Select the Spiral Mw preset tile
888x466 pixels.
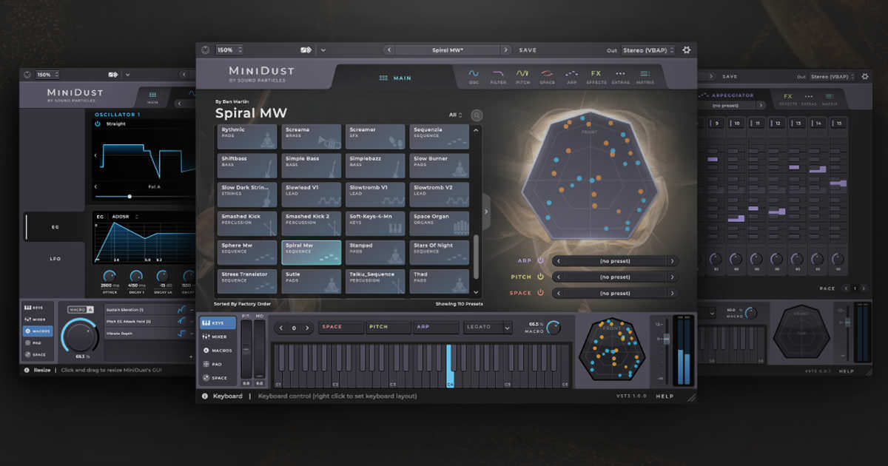(312, 252)
